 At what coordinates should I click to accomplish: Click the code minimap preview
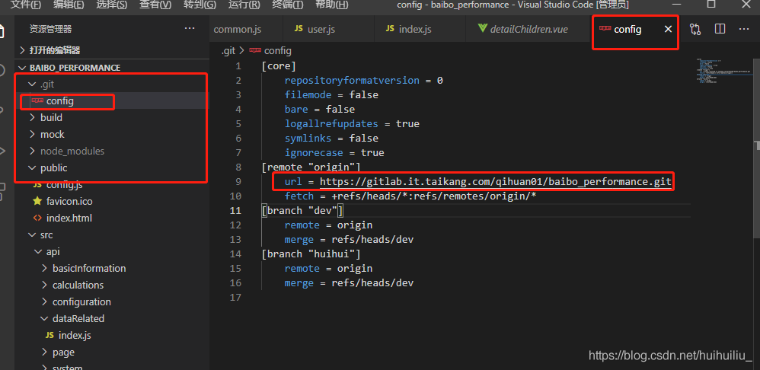(x=722, y=71)
